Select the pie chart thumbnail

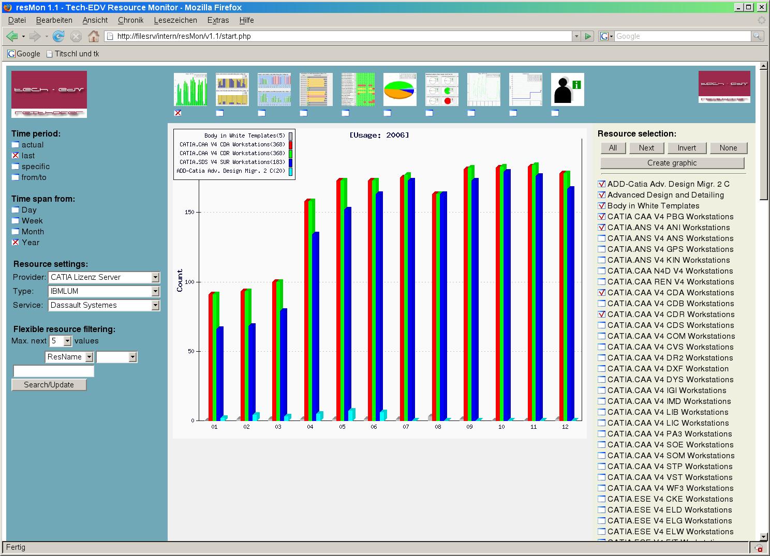(400, 89)
